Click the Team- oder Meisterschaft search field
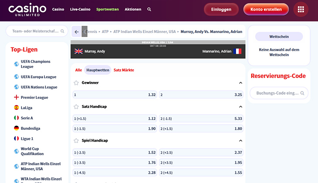 click(x=37, y=31)
